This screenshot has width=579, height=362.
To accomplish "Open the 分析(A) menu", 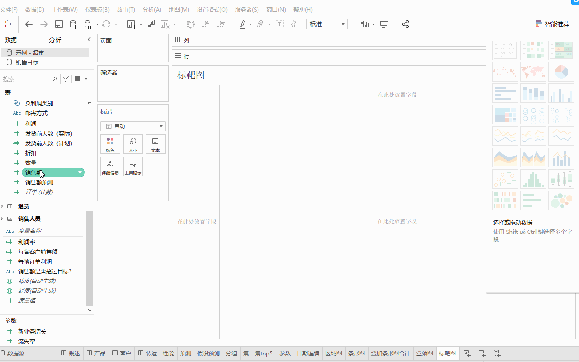I will [152, 10].
